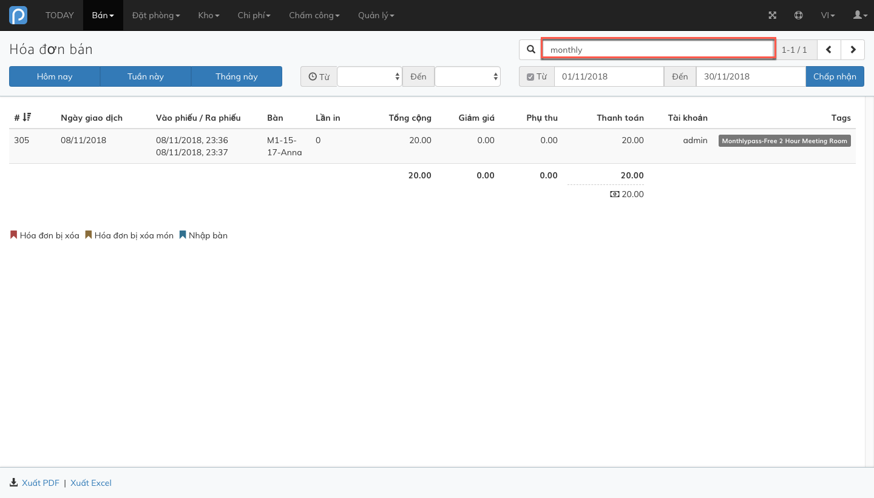Click the Phụ thu column header

click(542, 118)
